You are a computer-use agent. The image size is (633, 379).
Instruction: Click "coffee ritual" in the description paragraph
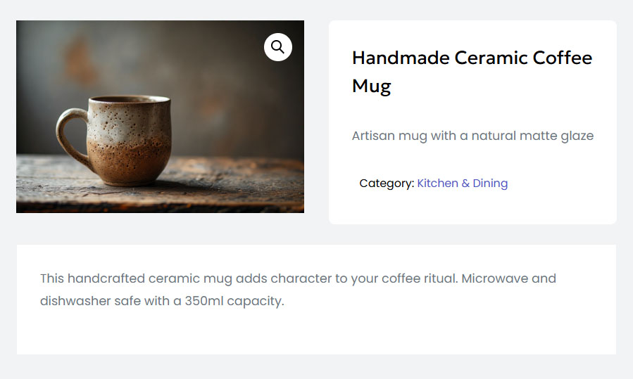click(x=419, y=278)
